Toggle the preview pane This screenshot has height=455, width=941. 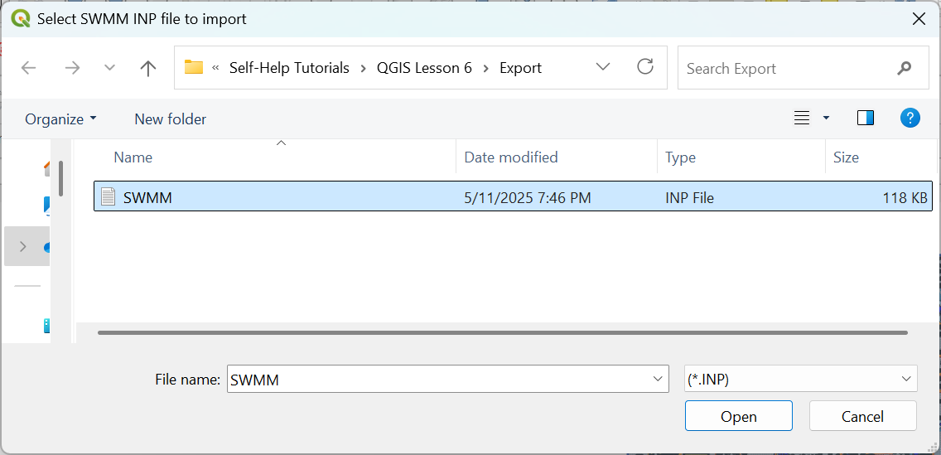click(x=866, y=119)
